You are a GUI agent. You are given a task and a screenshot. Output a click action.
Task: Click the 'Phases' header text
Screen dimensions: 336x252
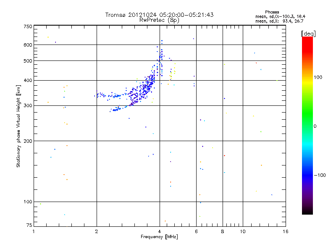coord(272,12)
